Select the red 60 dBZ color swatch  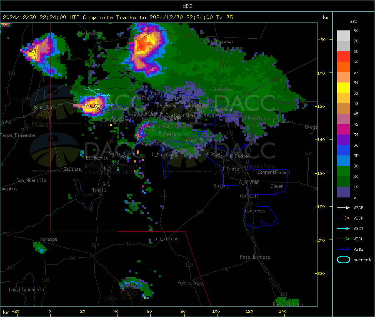pyautogui.click(x=343, y=56)
